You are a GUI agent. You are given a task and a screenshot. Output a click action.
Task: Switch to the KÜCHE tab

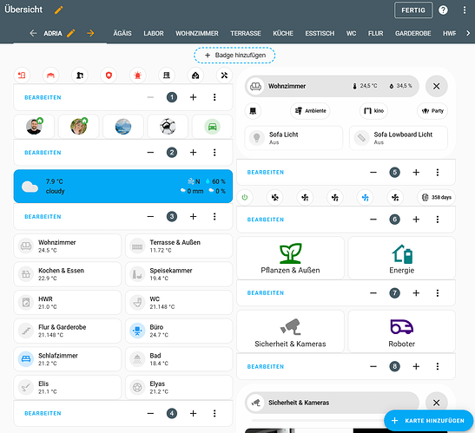coord(283,33)
